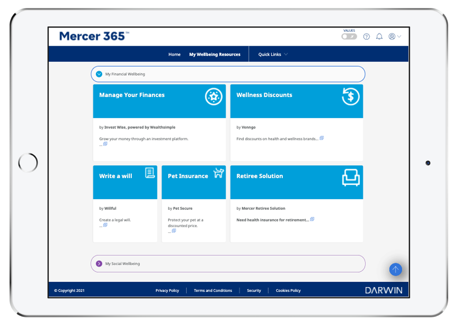Click 'by Invest Wise, powered by Wealthsimple' text
This screenshot has height=330, width=457.
pyautogui.click(x=137, y=127)
